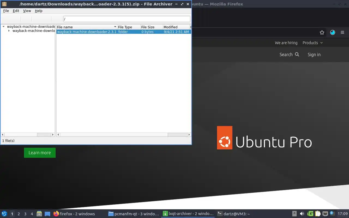Switch to virtual desktop 1
Screen dimensions: 349x218
(x=12, y=214)
